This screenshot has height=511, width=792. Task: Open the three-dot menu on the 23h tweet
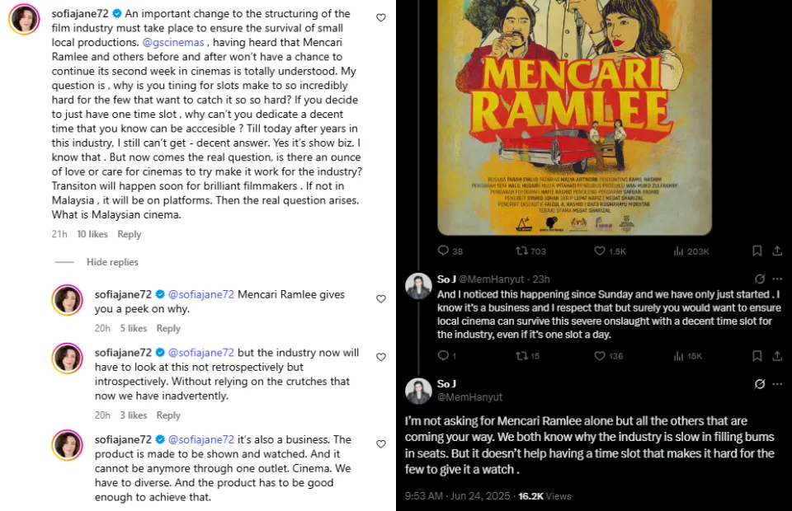[x=777, y=279]
